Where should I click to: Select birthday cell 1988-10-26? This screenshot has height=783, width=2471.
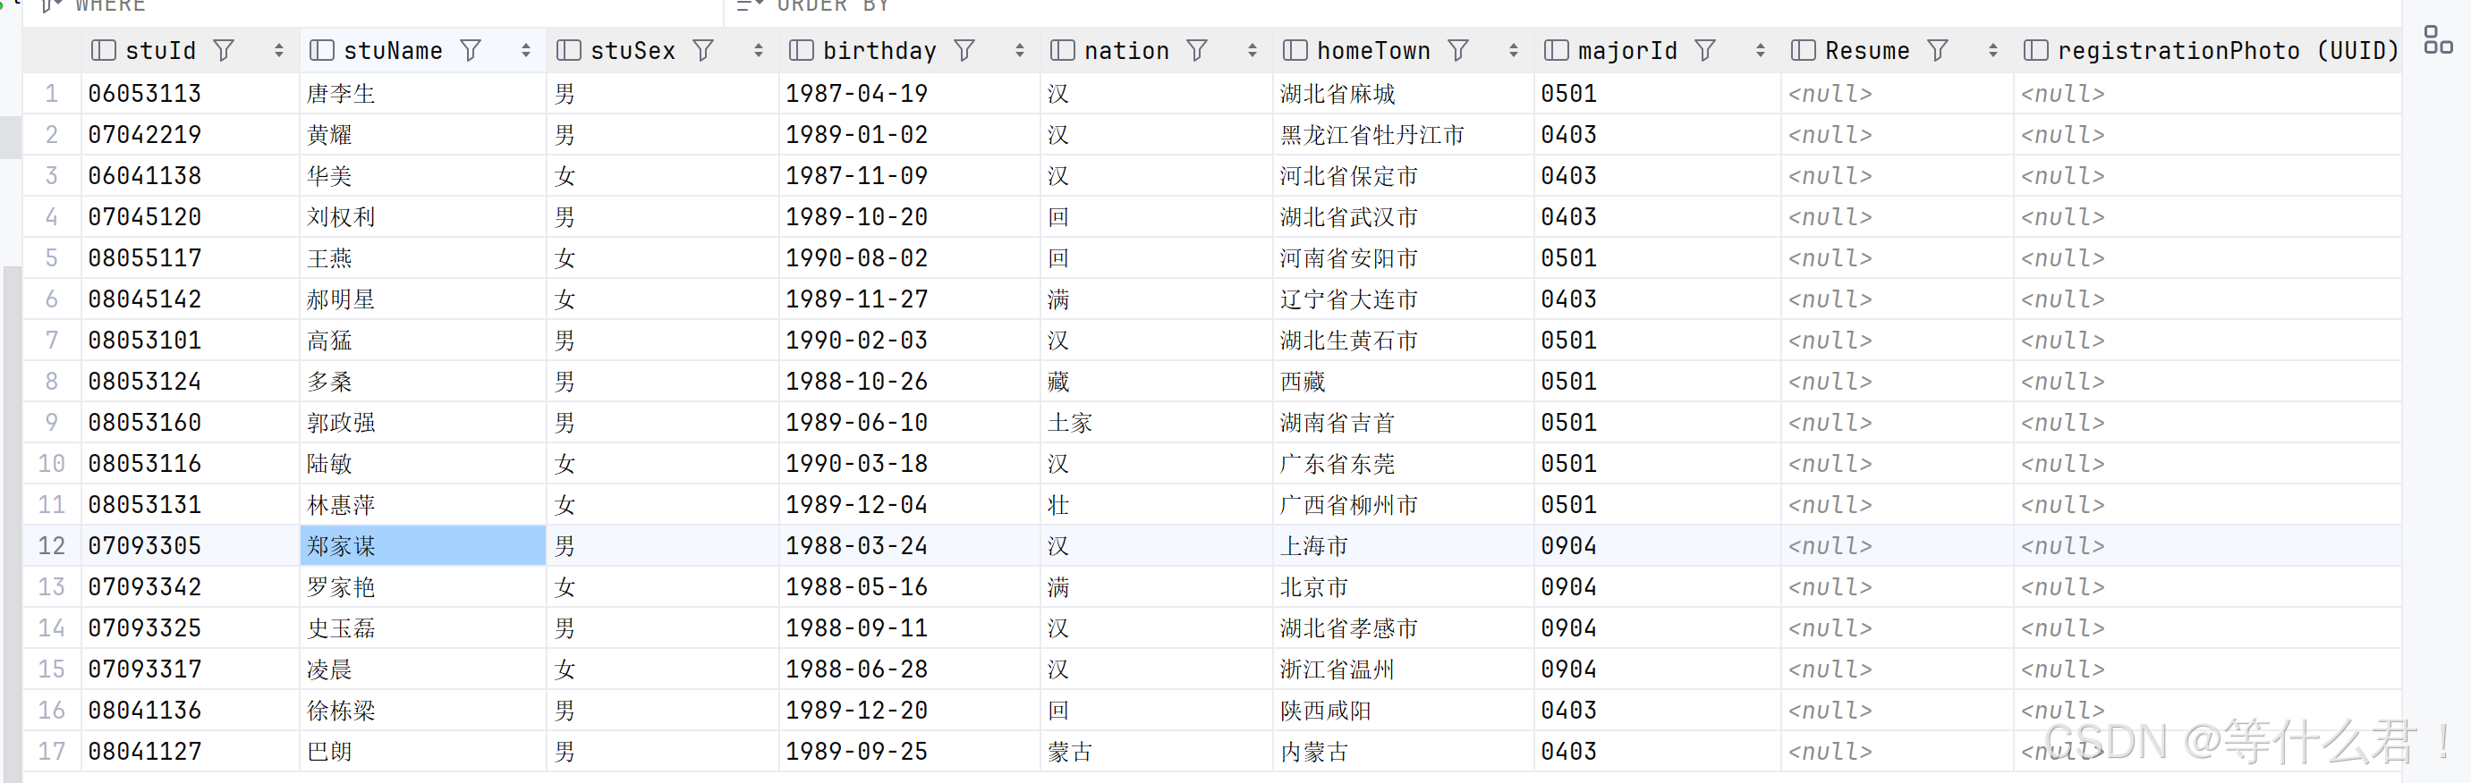(909, 382)
